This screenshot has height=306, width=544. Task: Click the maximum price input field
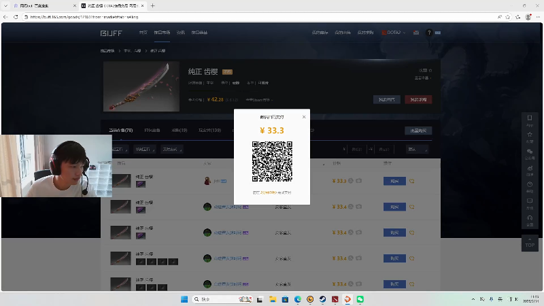[384, 149]
